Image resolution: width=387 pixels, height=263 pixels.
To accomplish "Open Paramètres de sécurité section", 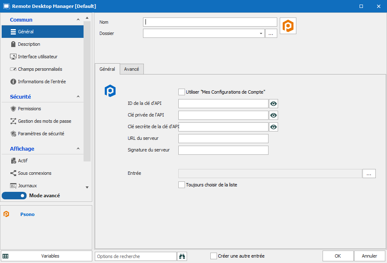I will pos(41,134).
